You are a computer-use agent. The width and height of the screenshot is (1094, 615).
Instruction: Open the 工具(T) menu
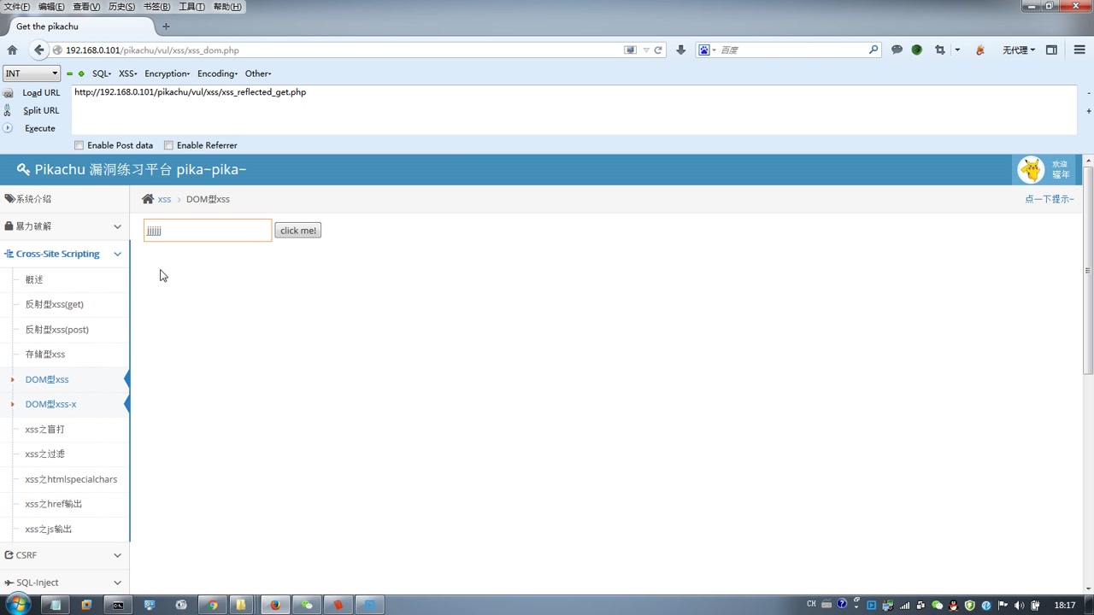(x=191, y=7)
